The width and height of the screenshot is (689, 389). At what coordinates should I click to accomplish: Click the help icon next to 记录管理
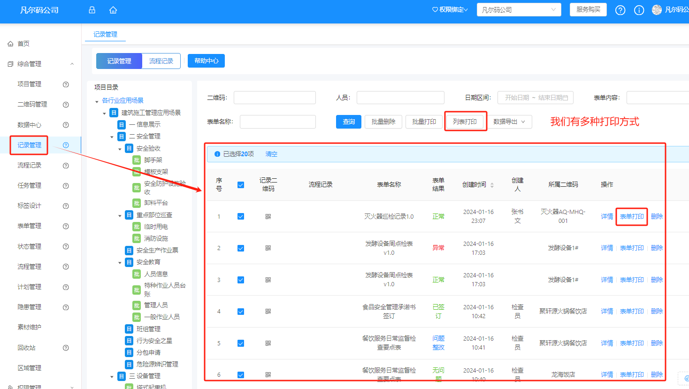(65, 145)
